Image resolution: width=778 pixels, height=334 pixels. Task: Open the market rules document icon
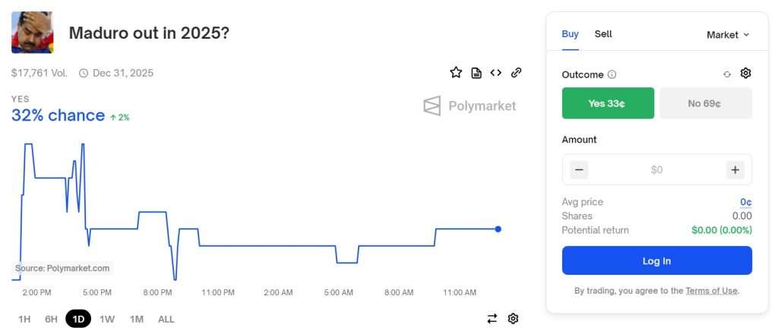tap(476, 73)
